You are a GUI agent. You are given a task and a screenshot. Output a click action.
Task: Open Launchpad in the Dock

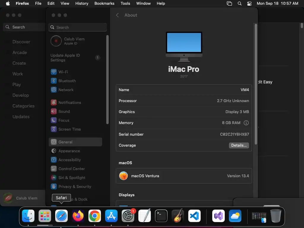coord(45,216)
